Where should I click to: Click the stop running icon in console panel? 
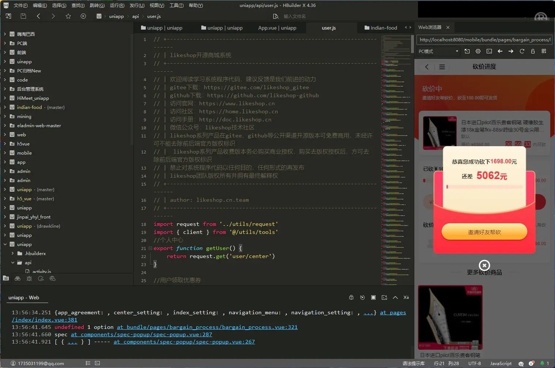373,297
